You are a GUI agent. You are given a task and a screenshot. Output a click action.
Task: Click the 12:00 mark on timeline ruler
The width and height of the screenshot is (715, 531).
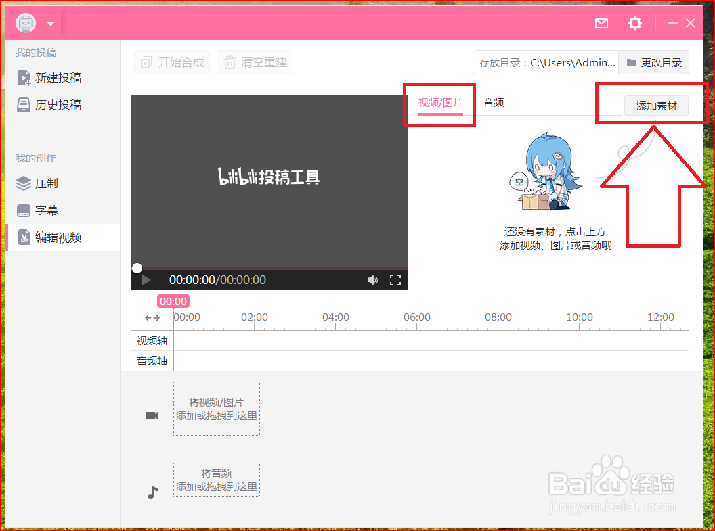click(x=661, y=317)
